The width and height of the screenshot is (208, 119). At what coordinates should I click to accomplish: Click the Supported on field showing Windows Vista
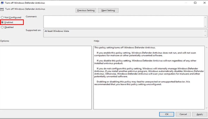(x=123, y=33)
